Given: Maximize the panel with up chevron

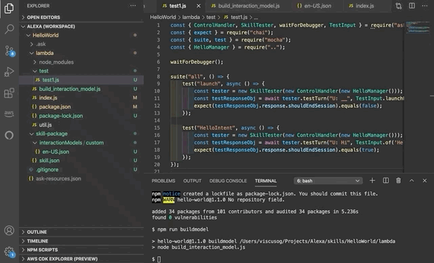Looking at the screenshot, I should 412,180.
